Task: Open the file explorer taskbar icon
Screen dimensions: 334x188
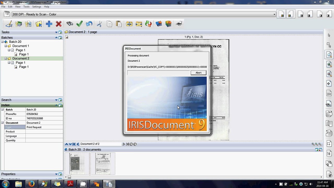Action: tap(19, 184)
